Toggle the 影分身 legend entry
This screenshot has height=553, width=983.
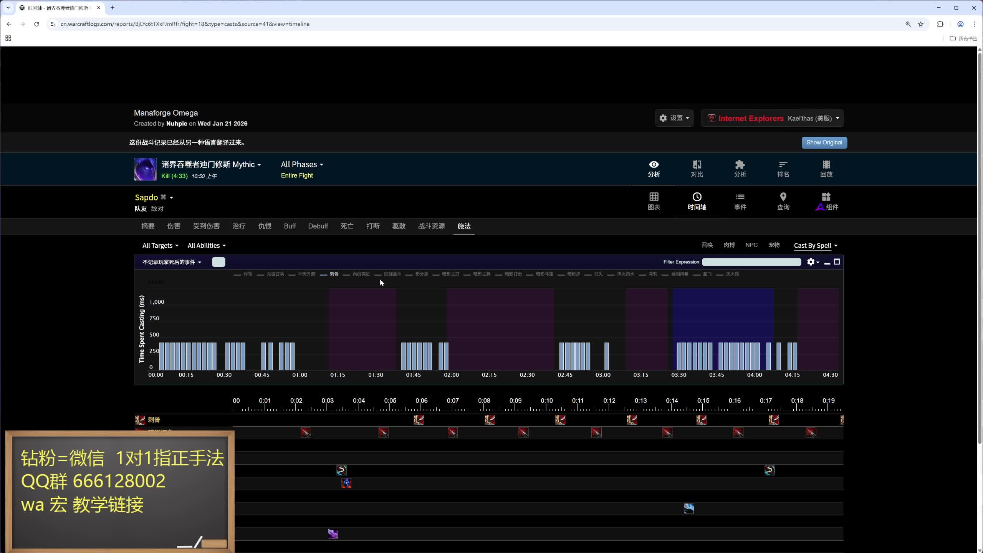click(421, 274)
